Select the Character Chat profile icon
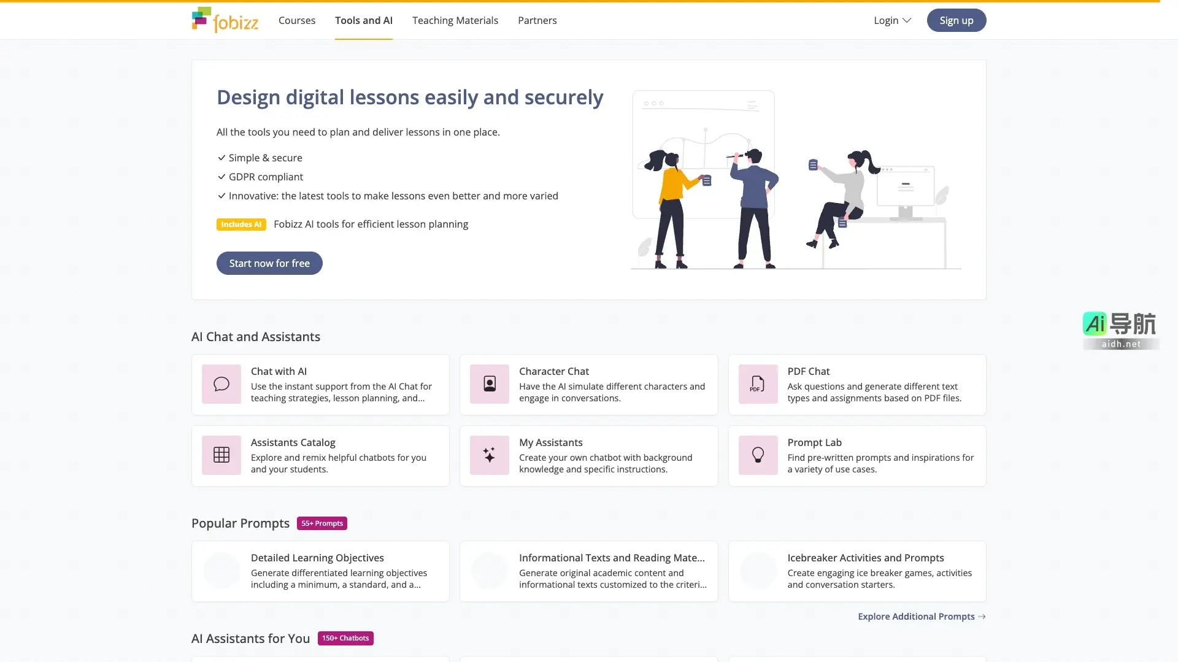This screenshot has width=1178, height=662. click(x=489, y=384)
